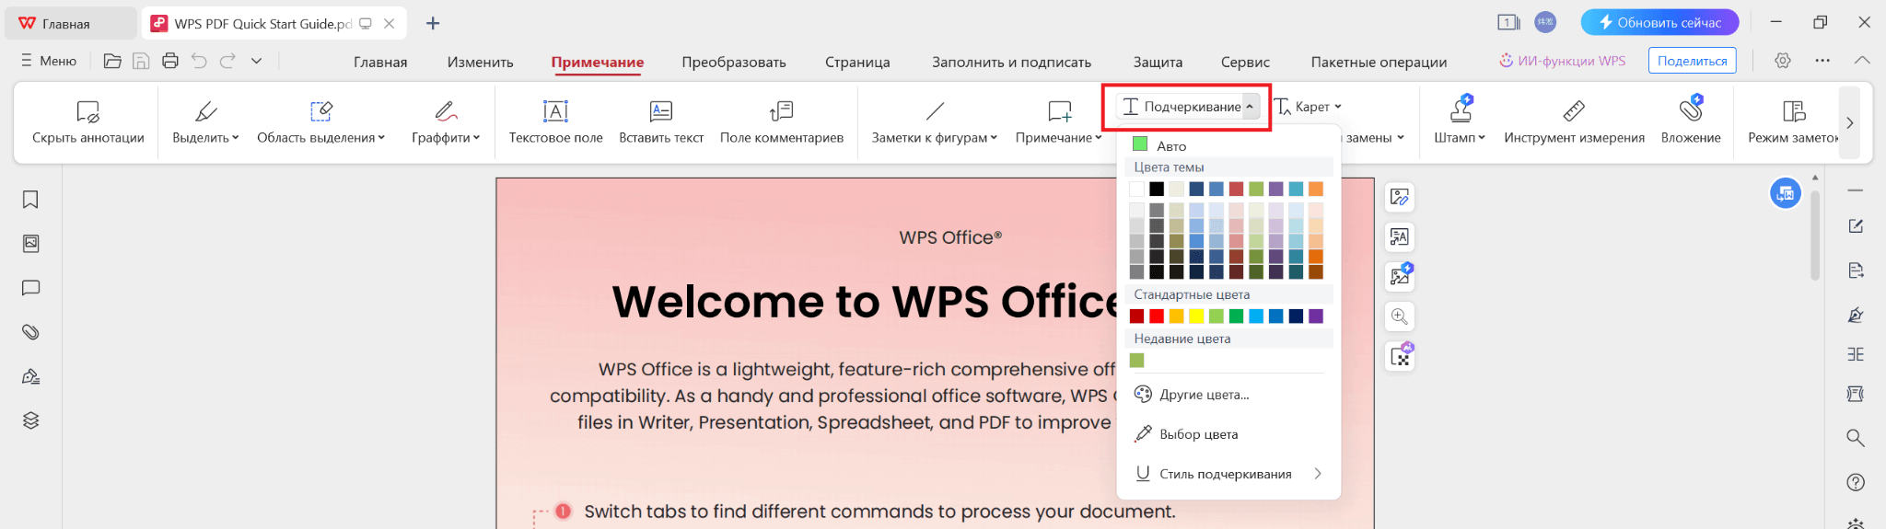The image size is (1886, 529).
Task: Collapse the Underline (Подчеркивание) dropdown arrow
Action: [x=1250, y=107]
